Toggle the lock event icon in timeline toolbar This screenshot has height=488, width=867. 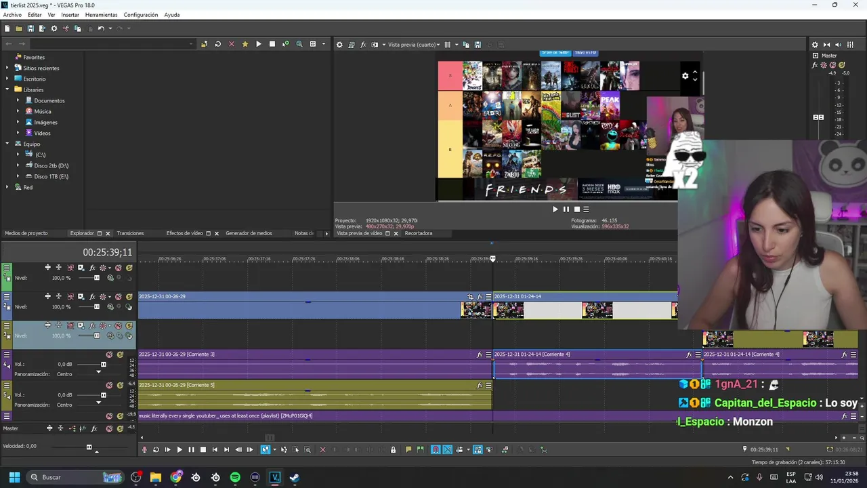(393, 449)
